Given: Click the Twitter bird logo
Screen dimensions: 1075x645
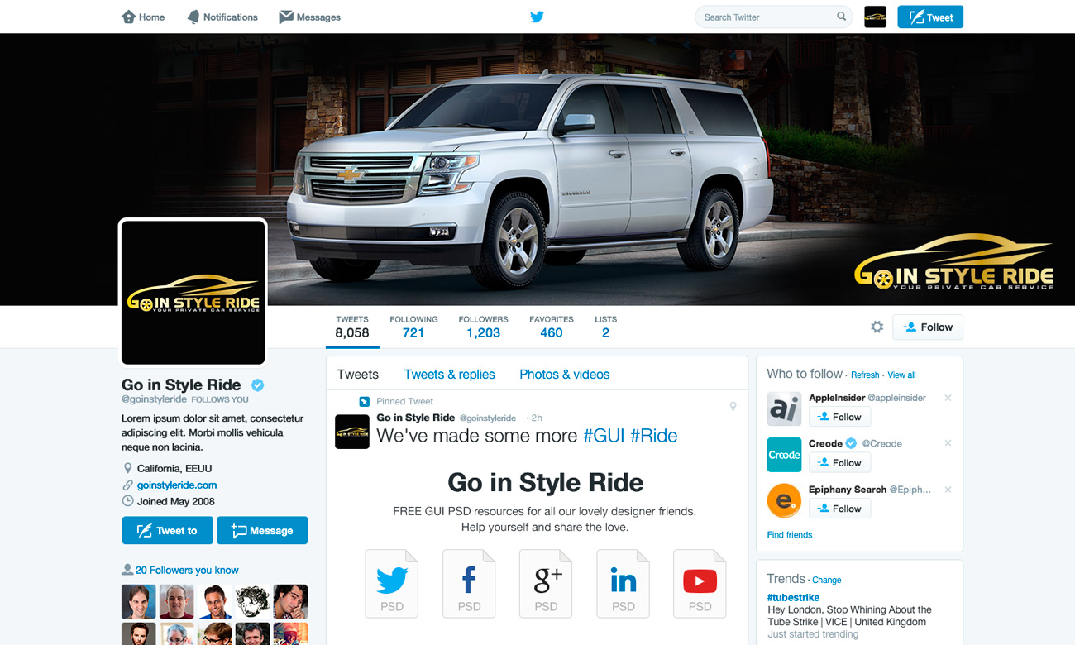Looking at the screenshot, I should [x=537, y=16].
